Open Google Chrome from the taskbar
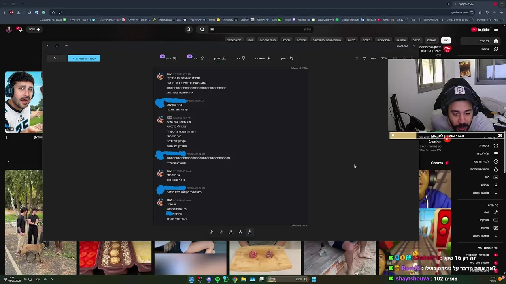 point(235,279)
